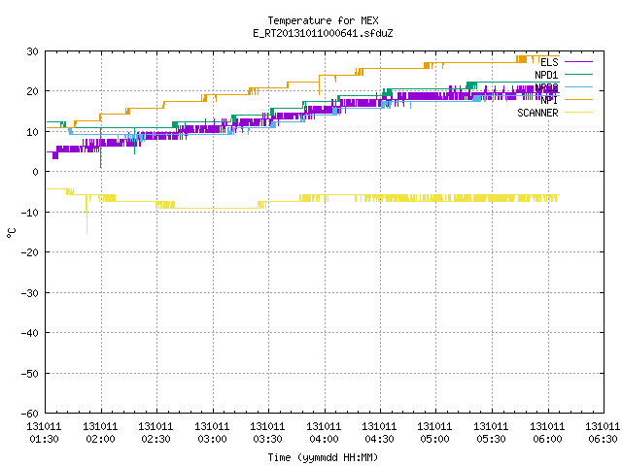Click the y-axis value 30

[32, 51]
